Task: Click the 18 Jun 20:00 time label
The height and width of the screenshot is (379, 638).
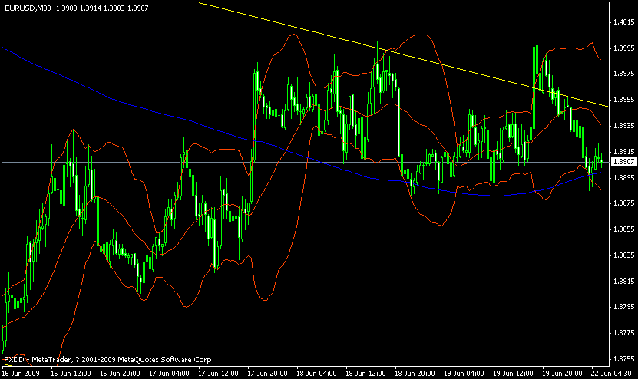Action: tap(415, 374)
